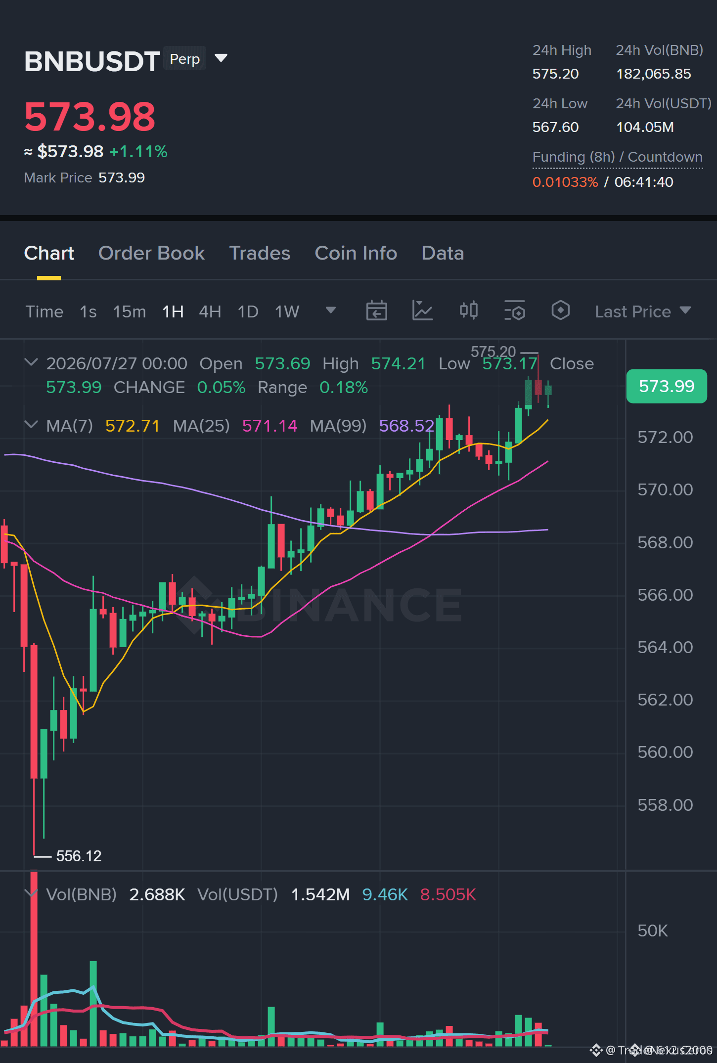Image resolution: width=717 pixels, height=1063 pixels.
Task: Click the 50K volume axis label
Action: tap(652, 930)
